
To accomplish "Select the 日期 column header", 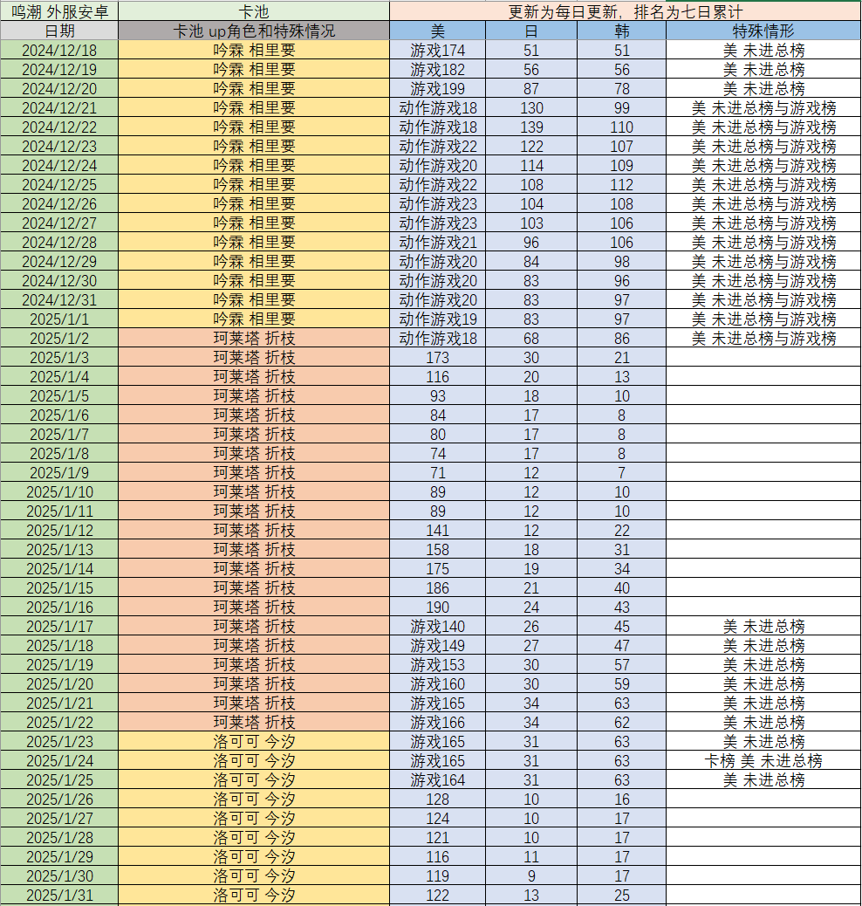I will point(59,31).
